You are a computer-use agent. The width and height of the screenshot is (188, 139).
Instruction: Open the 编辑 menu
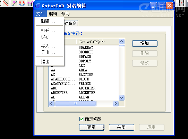pyautogui.click(x=53, y=14)
